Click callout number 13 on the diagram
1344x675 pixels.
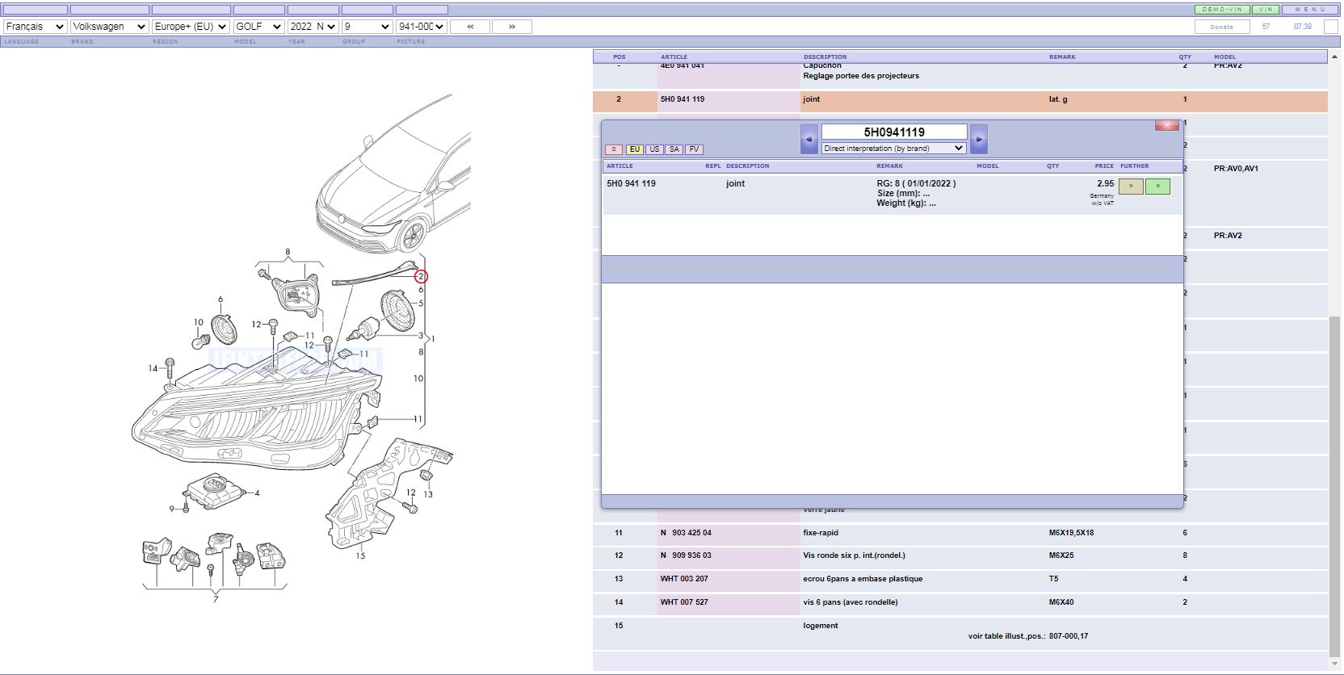428,494
